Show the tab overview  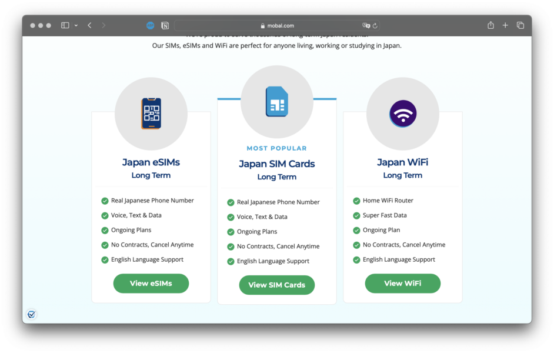click(520, 25)
